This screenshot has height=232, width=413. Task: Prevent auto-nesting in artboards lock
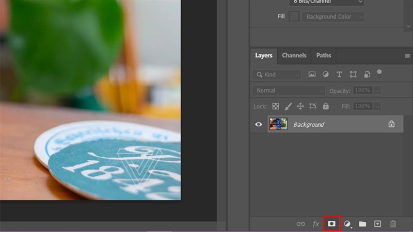click(x=313, y=106)
